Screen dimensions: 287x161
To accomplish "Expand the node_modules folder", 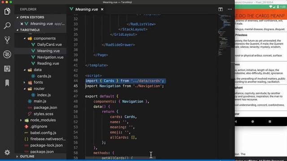I will [21, 120].
